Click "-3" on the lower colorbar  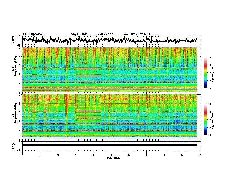coord(210,104)
